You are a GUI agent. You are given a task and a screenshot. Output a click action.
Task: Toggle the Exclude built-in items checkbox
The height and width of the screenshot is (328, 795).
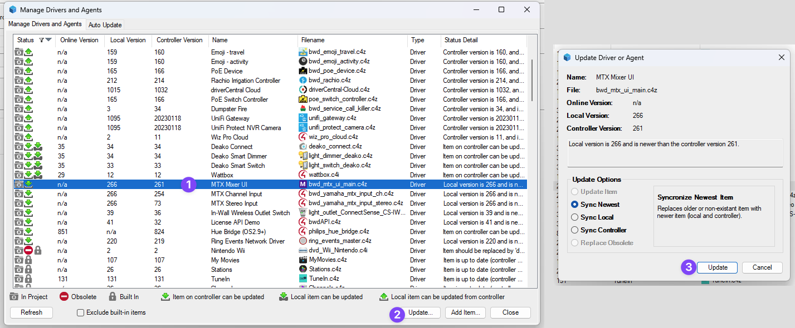click(x=81, y=312)
